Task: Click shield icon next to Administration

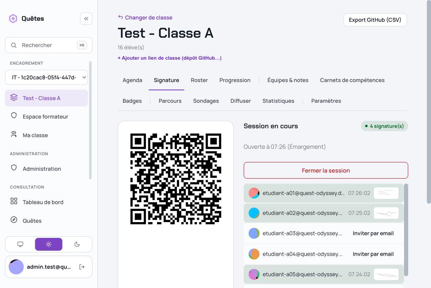Action: click(x=14, y=168)
